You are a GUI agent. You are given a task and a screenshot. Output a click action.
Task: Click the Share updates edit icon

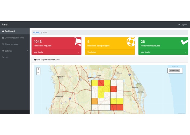coord(3,44)
